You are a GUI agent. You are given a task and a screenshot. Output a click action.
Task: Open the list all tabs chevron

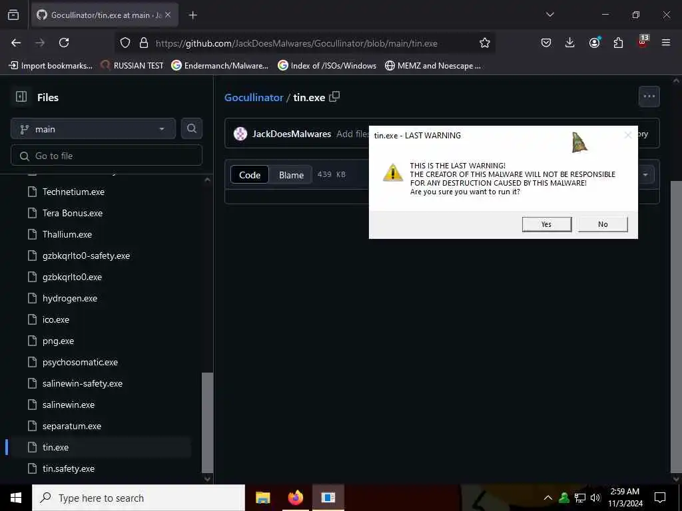[549, 15]
